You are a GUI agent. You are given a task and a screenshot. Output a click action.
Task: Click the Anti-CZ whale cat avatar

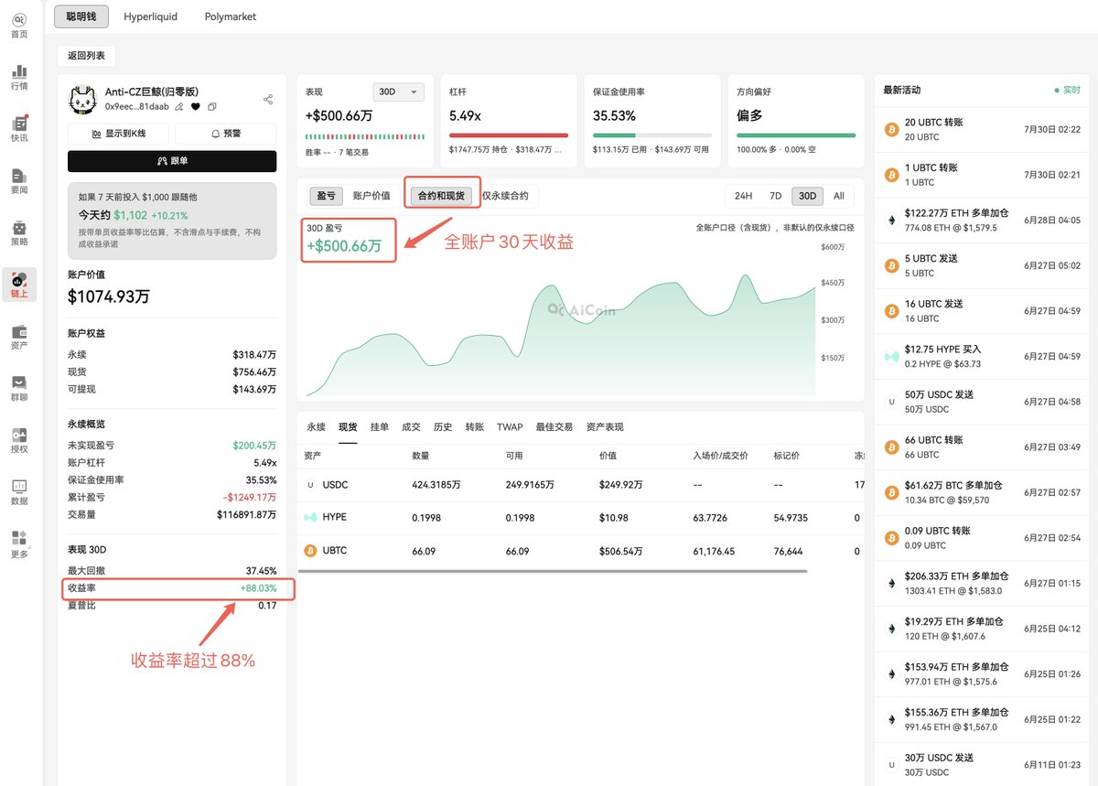point(83,99)
